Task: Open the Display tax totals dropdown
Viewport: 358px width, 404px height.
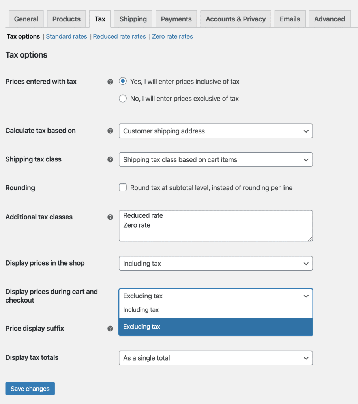Action: click(x=216, y=358)
